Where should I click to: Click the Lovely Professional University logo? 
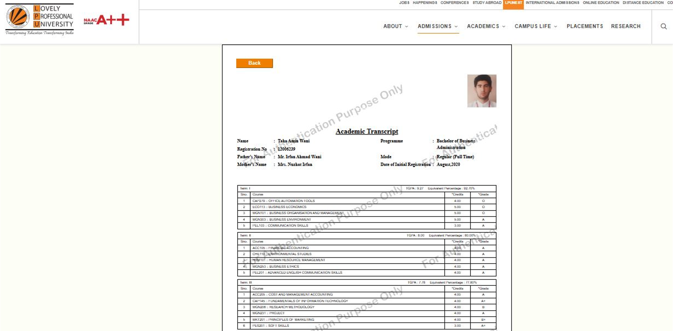(40, 19)
